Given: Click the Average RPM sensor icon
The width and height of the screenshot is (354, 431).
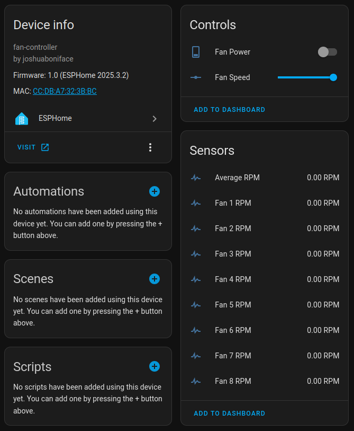Looking at the screenshot, I should 196,178.
